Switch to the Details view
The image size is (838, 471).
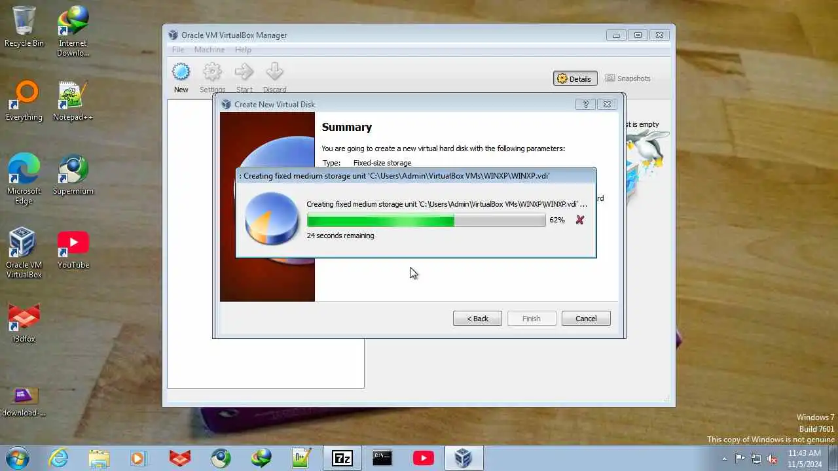click(x=575, y=78)
